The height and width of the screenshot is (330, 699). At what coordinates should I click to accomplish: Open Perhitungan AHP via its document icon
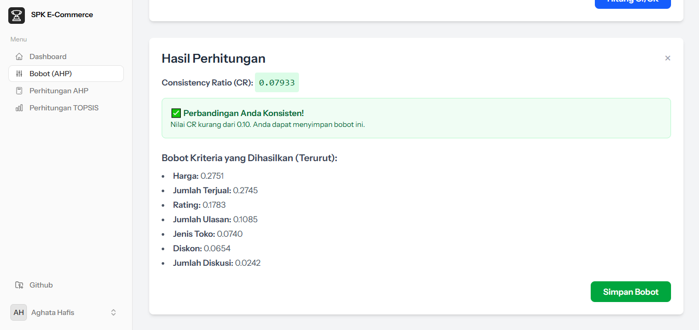click(x=19, y=90)
